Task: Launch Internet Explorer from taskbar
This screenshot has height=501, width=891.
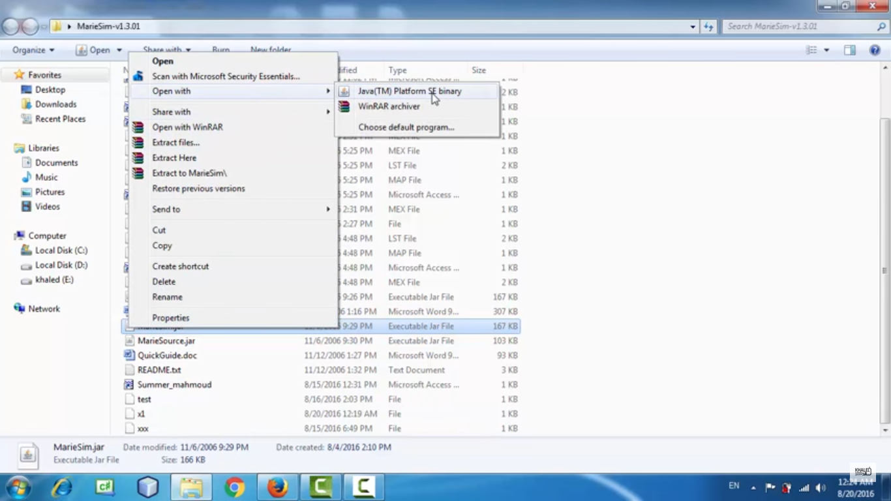Action: coord(62,487)
